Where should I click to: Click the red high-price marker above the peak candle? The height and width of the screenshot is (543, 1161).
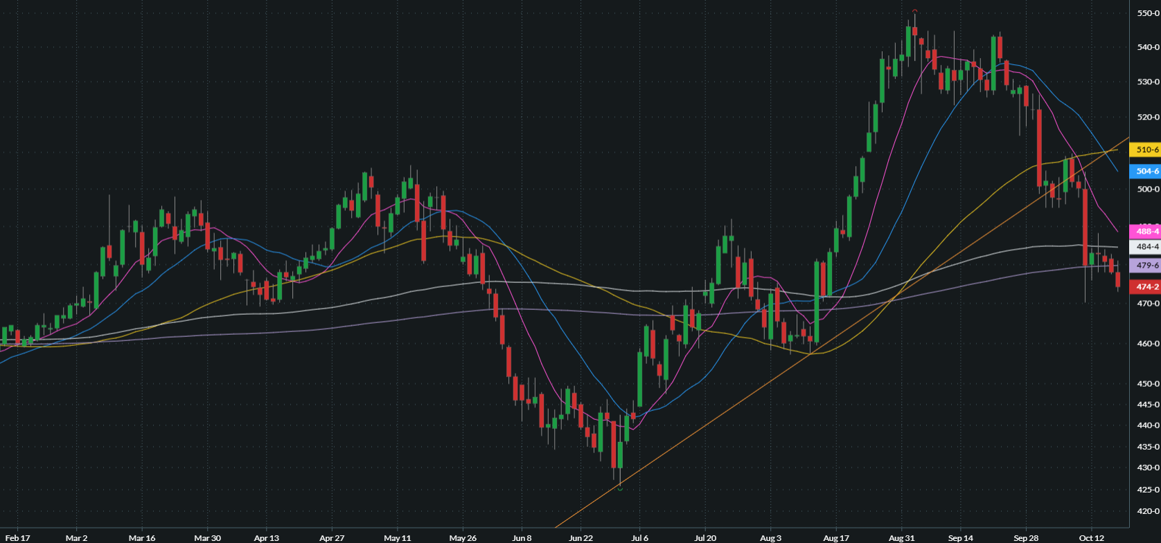click(x=914, y=11)
